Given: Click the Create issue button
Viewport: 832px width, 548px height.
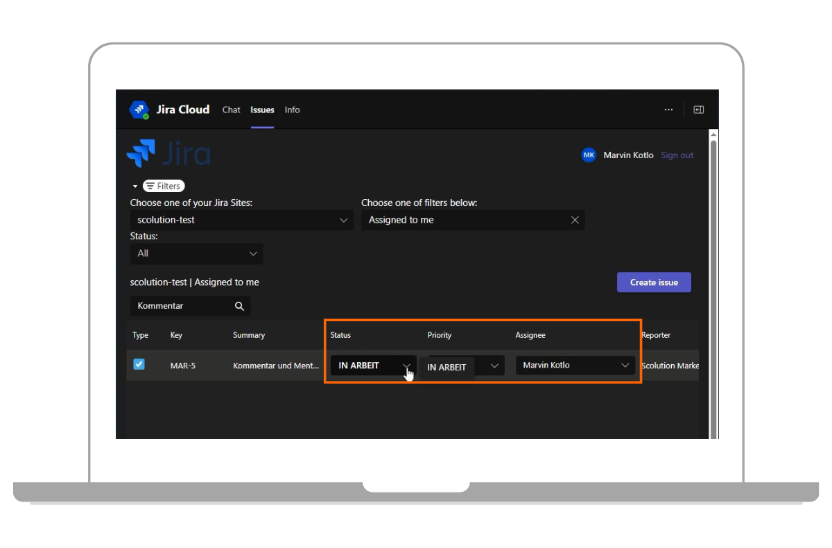Looking at the screenshot, I should 653,282.
